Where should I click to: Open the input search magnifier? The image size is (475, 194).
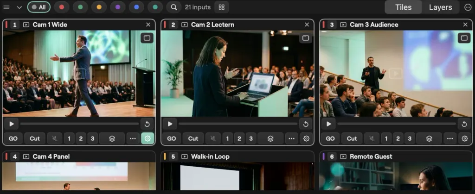click(174, 7)
